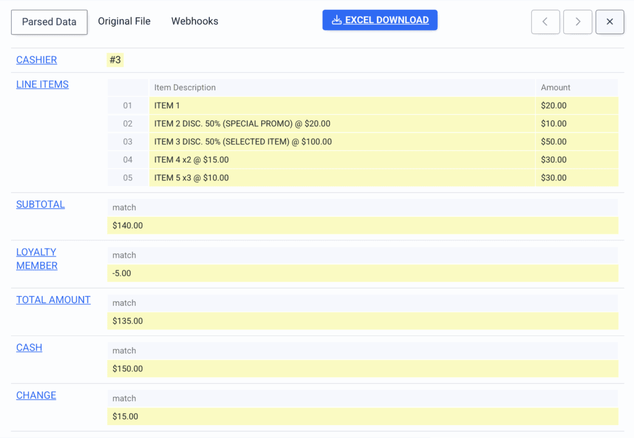The width and height of the screenshot is (634, 438).
Task: Select the CASH field link
Action: click(x=29, y=347)
